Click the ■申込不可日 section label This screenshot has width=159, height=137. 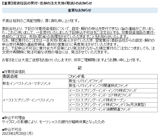point(12,130)
